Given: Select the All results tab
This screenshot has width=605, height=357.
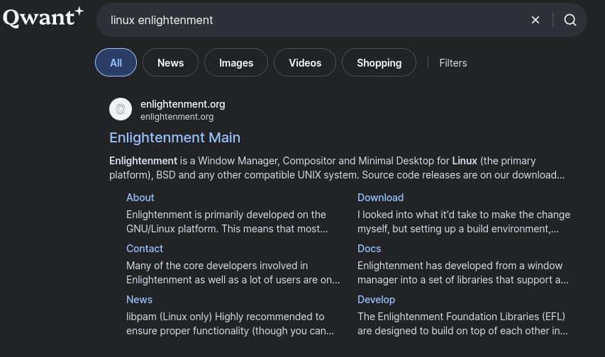Looking at the screenshot, I should coord(116,62).
